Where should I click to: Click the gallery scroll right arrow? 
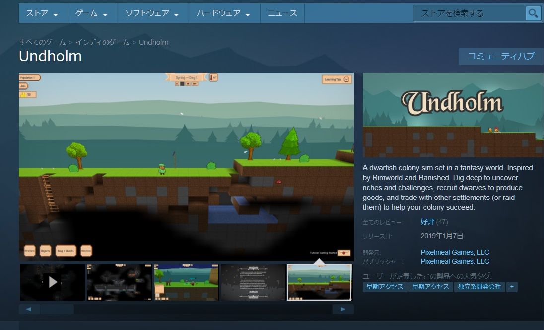[x=343, y=309]
